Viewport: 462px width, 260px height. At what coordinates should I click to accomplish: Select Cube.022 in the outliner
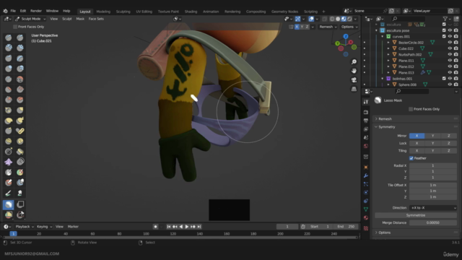click(406, 48)
